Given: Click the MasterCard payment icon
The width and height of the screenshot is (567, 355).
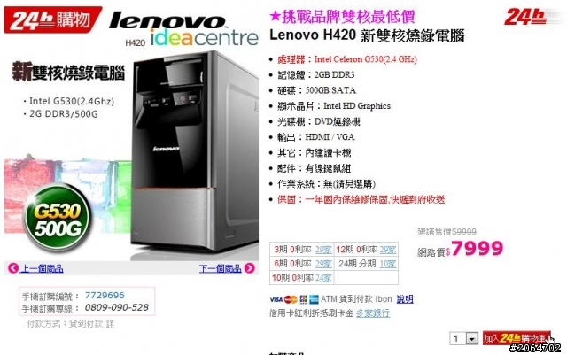Looking at the screenshot, I should coord(291,299).
